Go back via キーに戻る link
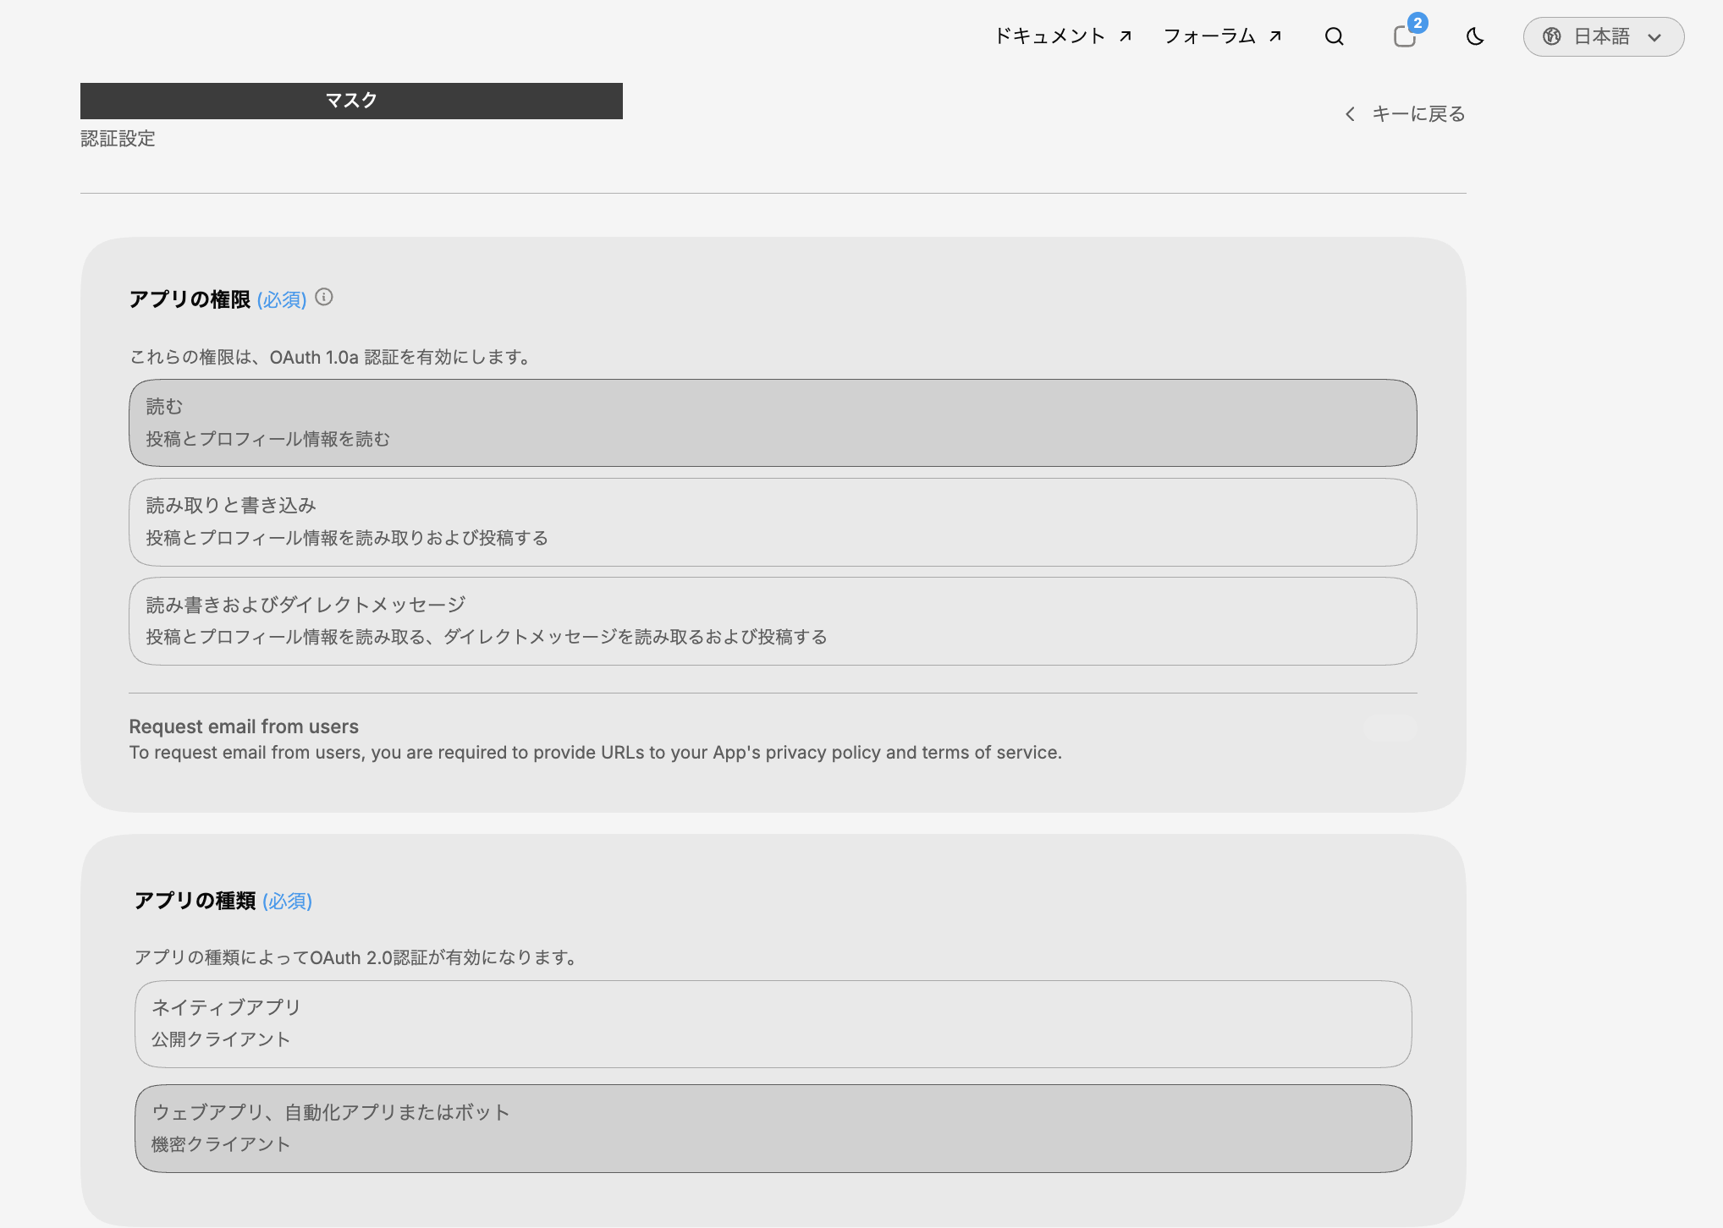 [1405, 114]
